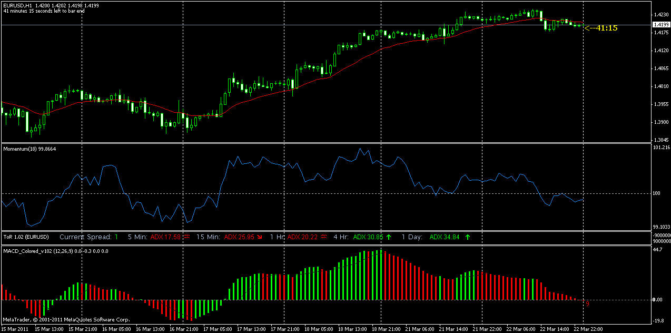Click the 1.4065 price axis label

point(660,68)
